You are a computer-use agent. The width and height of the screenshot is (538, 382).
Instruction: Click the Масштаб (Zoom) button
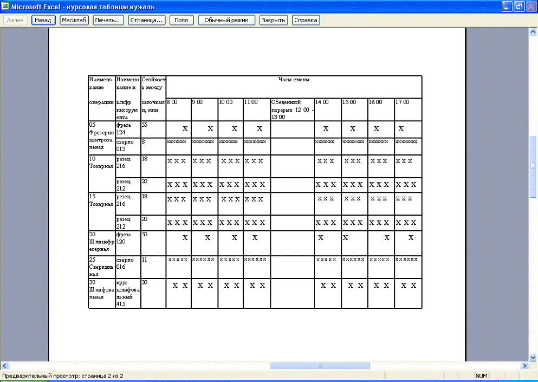[x=74, y=20]
